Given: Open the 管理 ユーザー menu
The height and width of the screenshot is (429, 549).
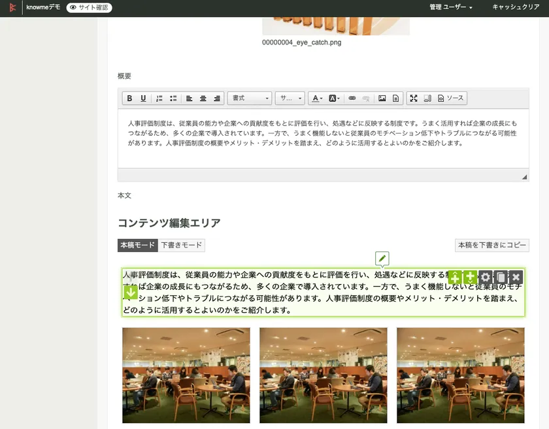Looking at the screenshot, I should pos(450,7).
